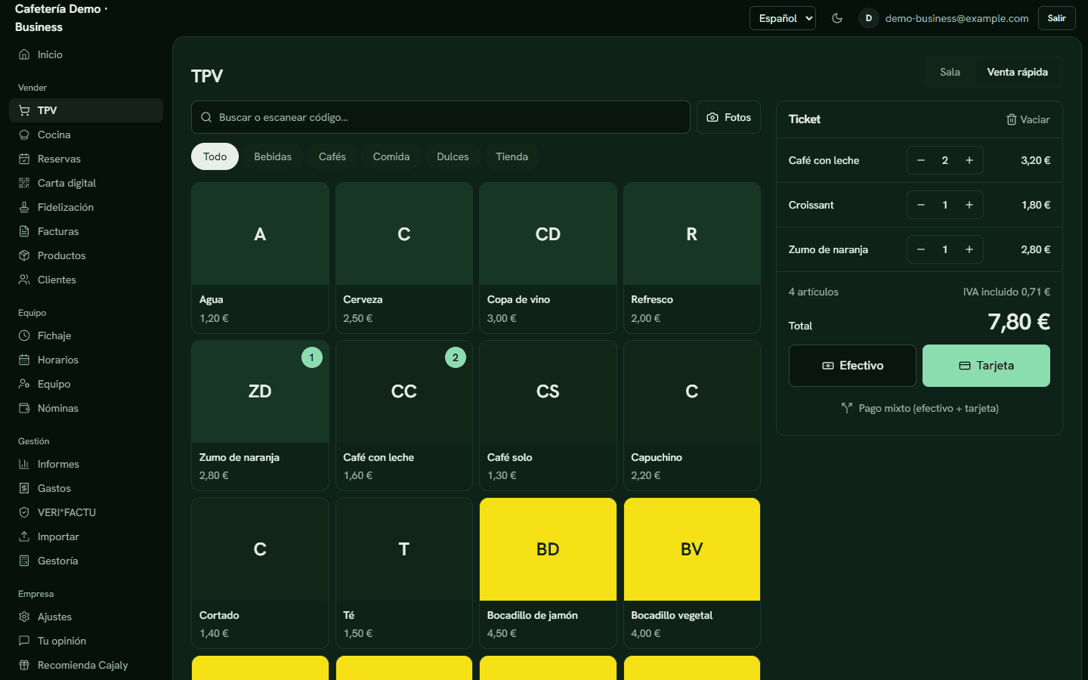The width and height of the screenshot is (1088, 680).
Task: Open Productos box icon
Action: pyautogui.click(x=24, y=255)
